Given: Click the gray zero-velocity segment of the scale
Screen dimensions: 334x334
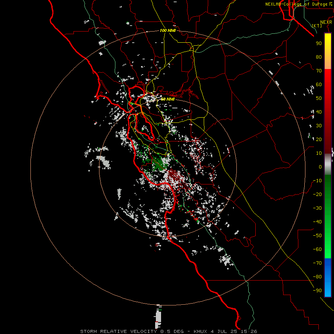Looking at the screenshot, I should coord(328,164).
